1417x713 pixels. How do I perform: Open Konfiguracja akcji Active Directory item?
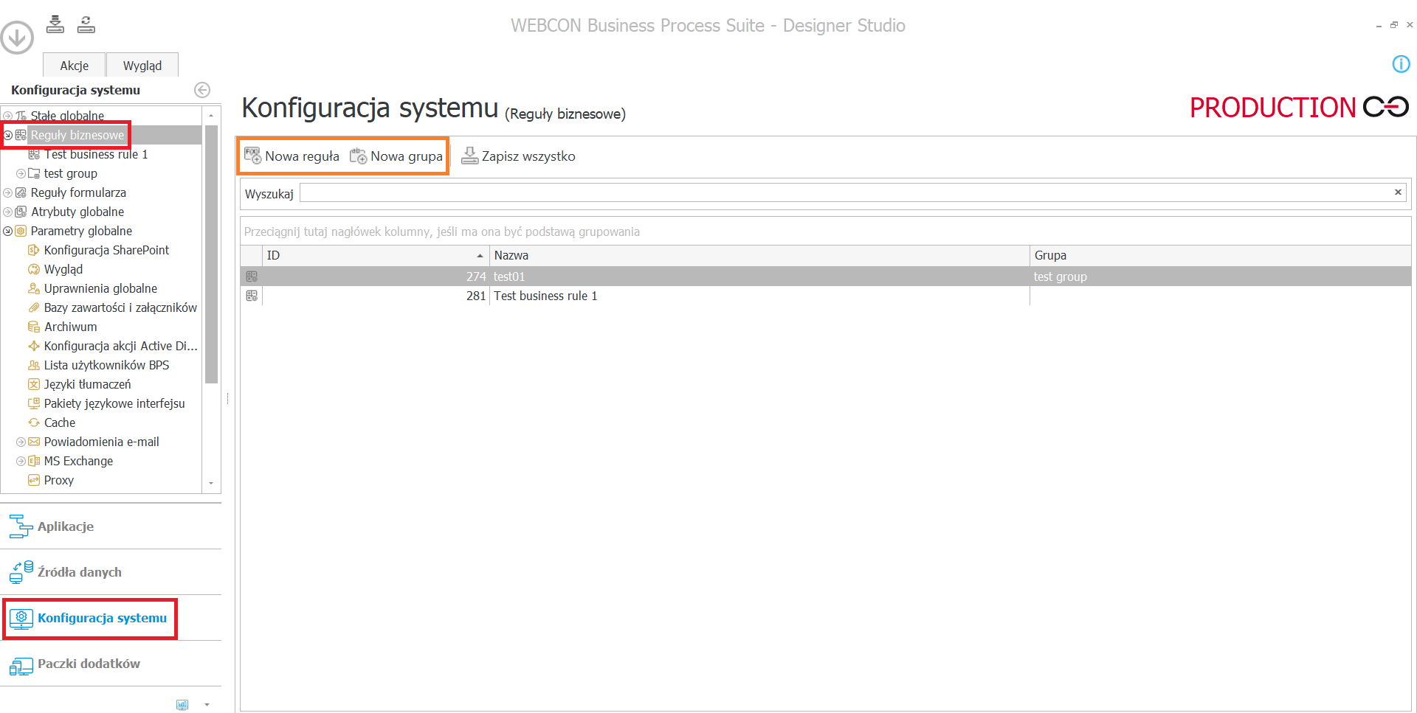click(120, 346)
